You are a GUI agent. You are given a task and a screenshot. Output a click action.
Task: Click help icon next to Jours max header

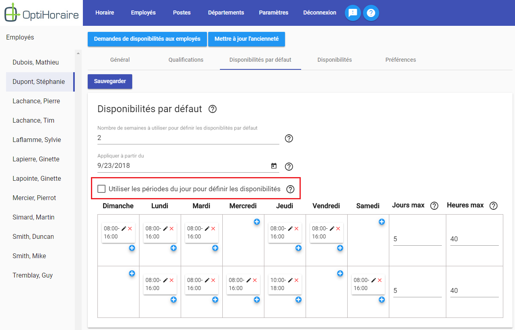(x=434, y=206)
